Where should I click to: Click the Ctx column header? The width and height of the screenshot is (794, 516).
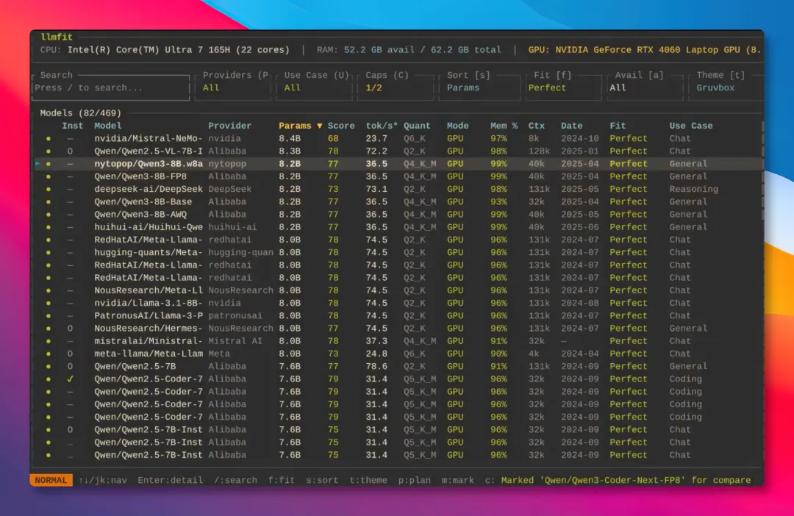click(536, 126)
